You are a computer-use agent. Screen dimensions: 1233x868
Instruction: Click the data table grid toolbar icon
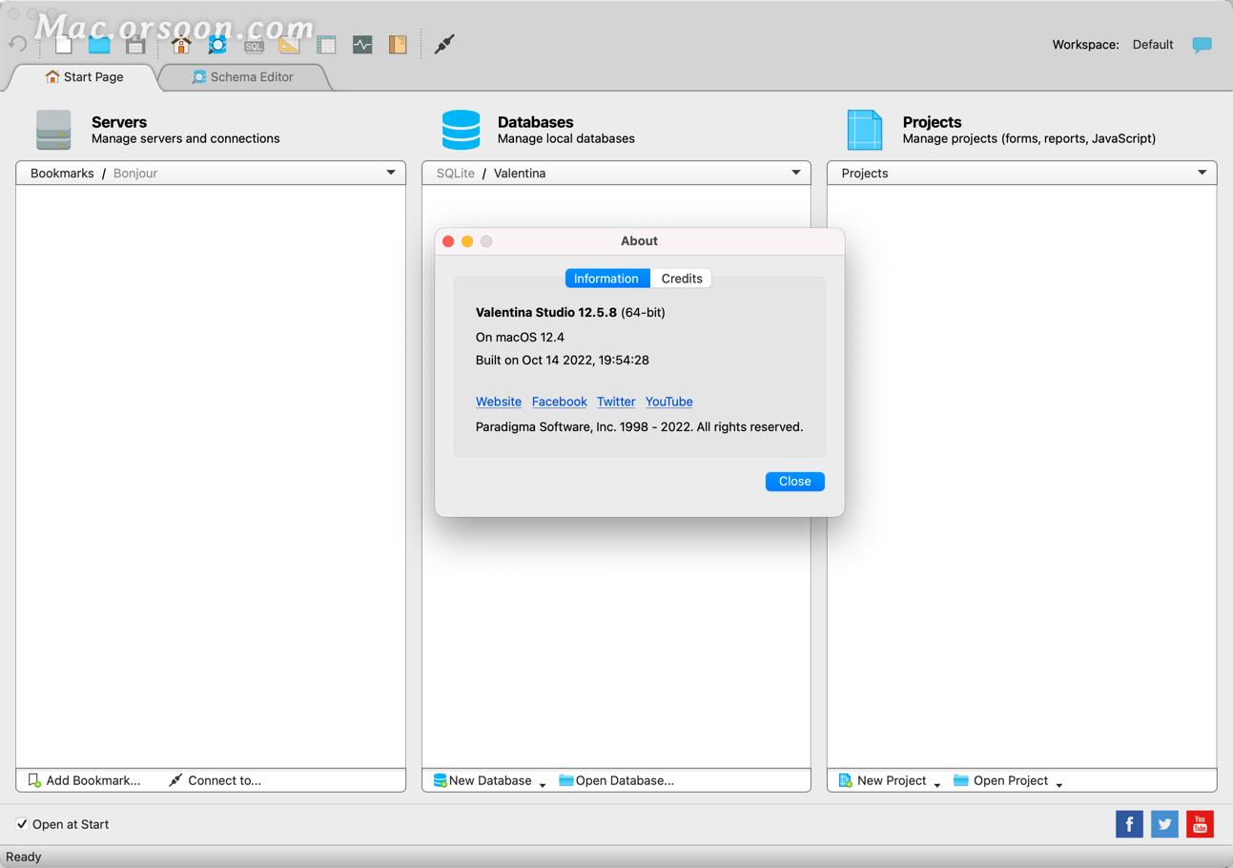point(326,44)
